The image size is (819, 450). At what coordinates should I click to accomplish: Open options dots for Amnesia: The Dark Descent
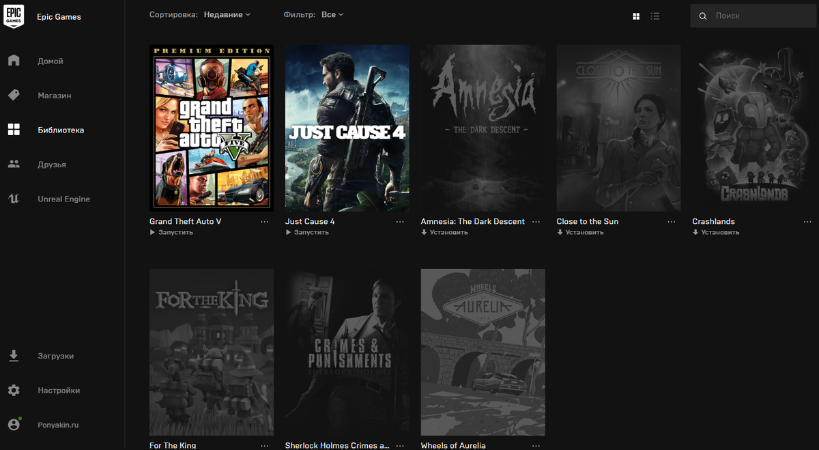tap(536, 222)
